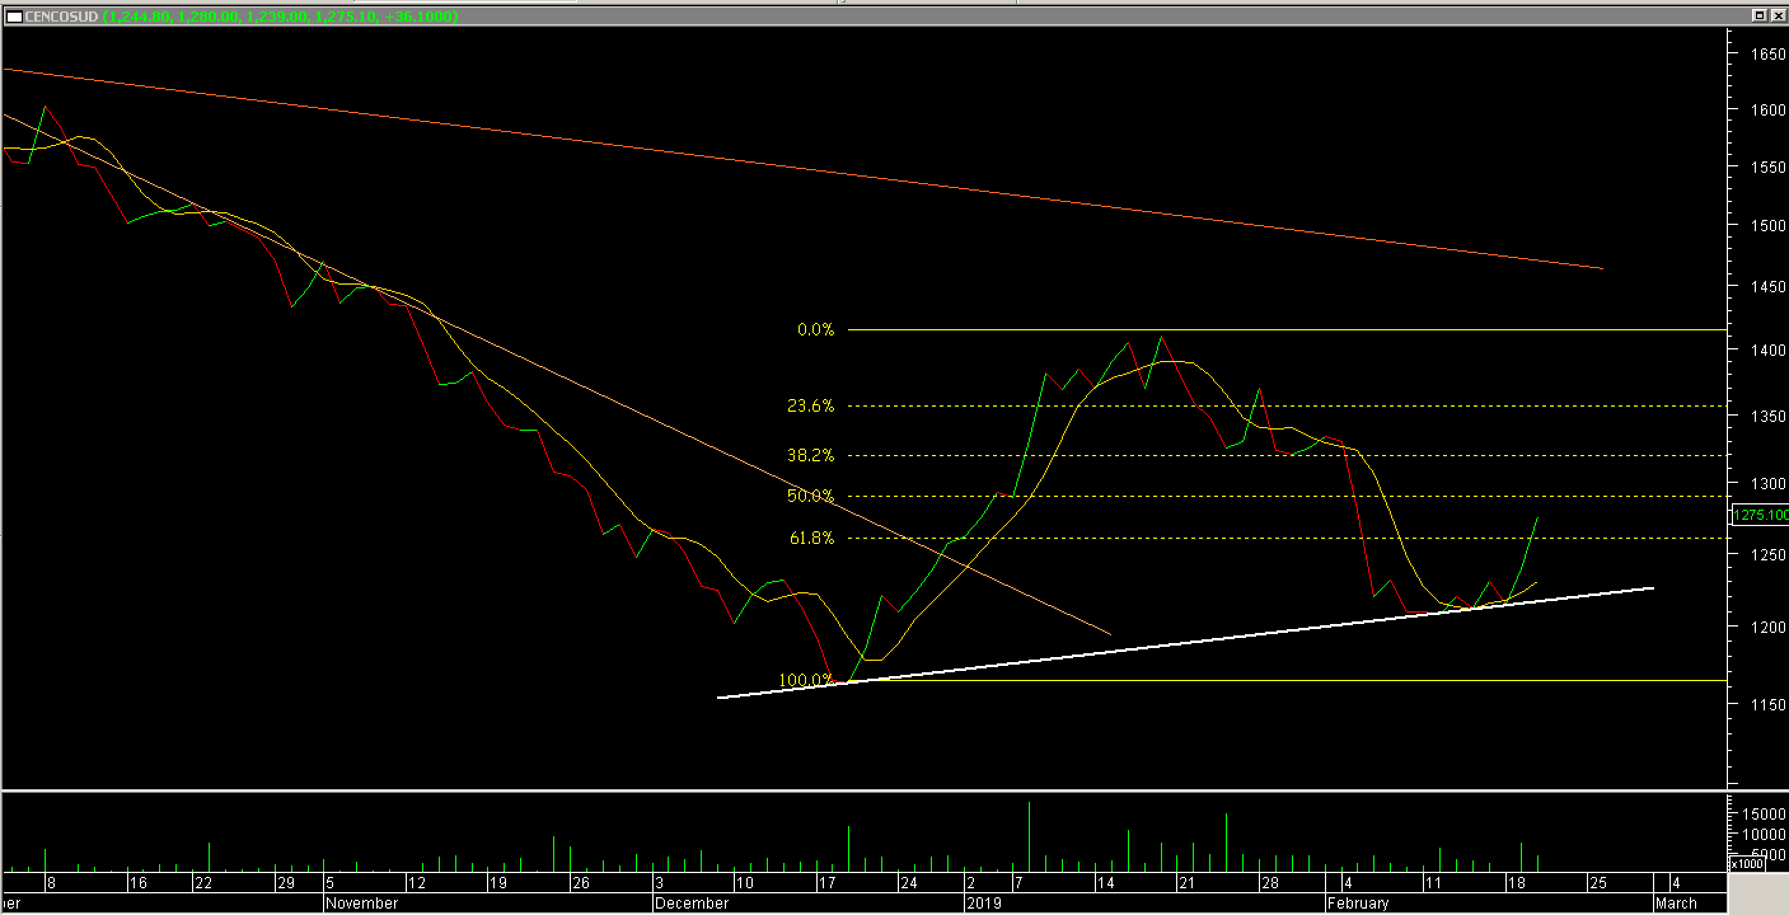Click the 10000 volume axis label

pyautogui.click(x=1764, y=834)
